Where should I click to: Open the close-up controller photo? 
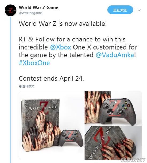pos(113,108)
